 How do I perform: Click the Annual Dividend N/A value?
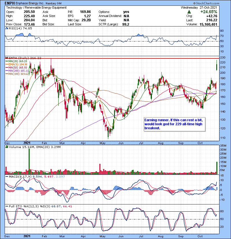click(x=126, y=16)
